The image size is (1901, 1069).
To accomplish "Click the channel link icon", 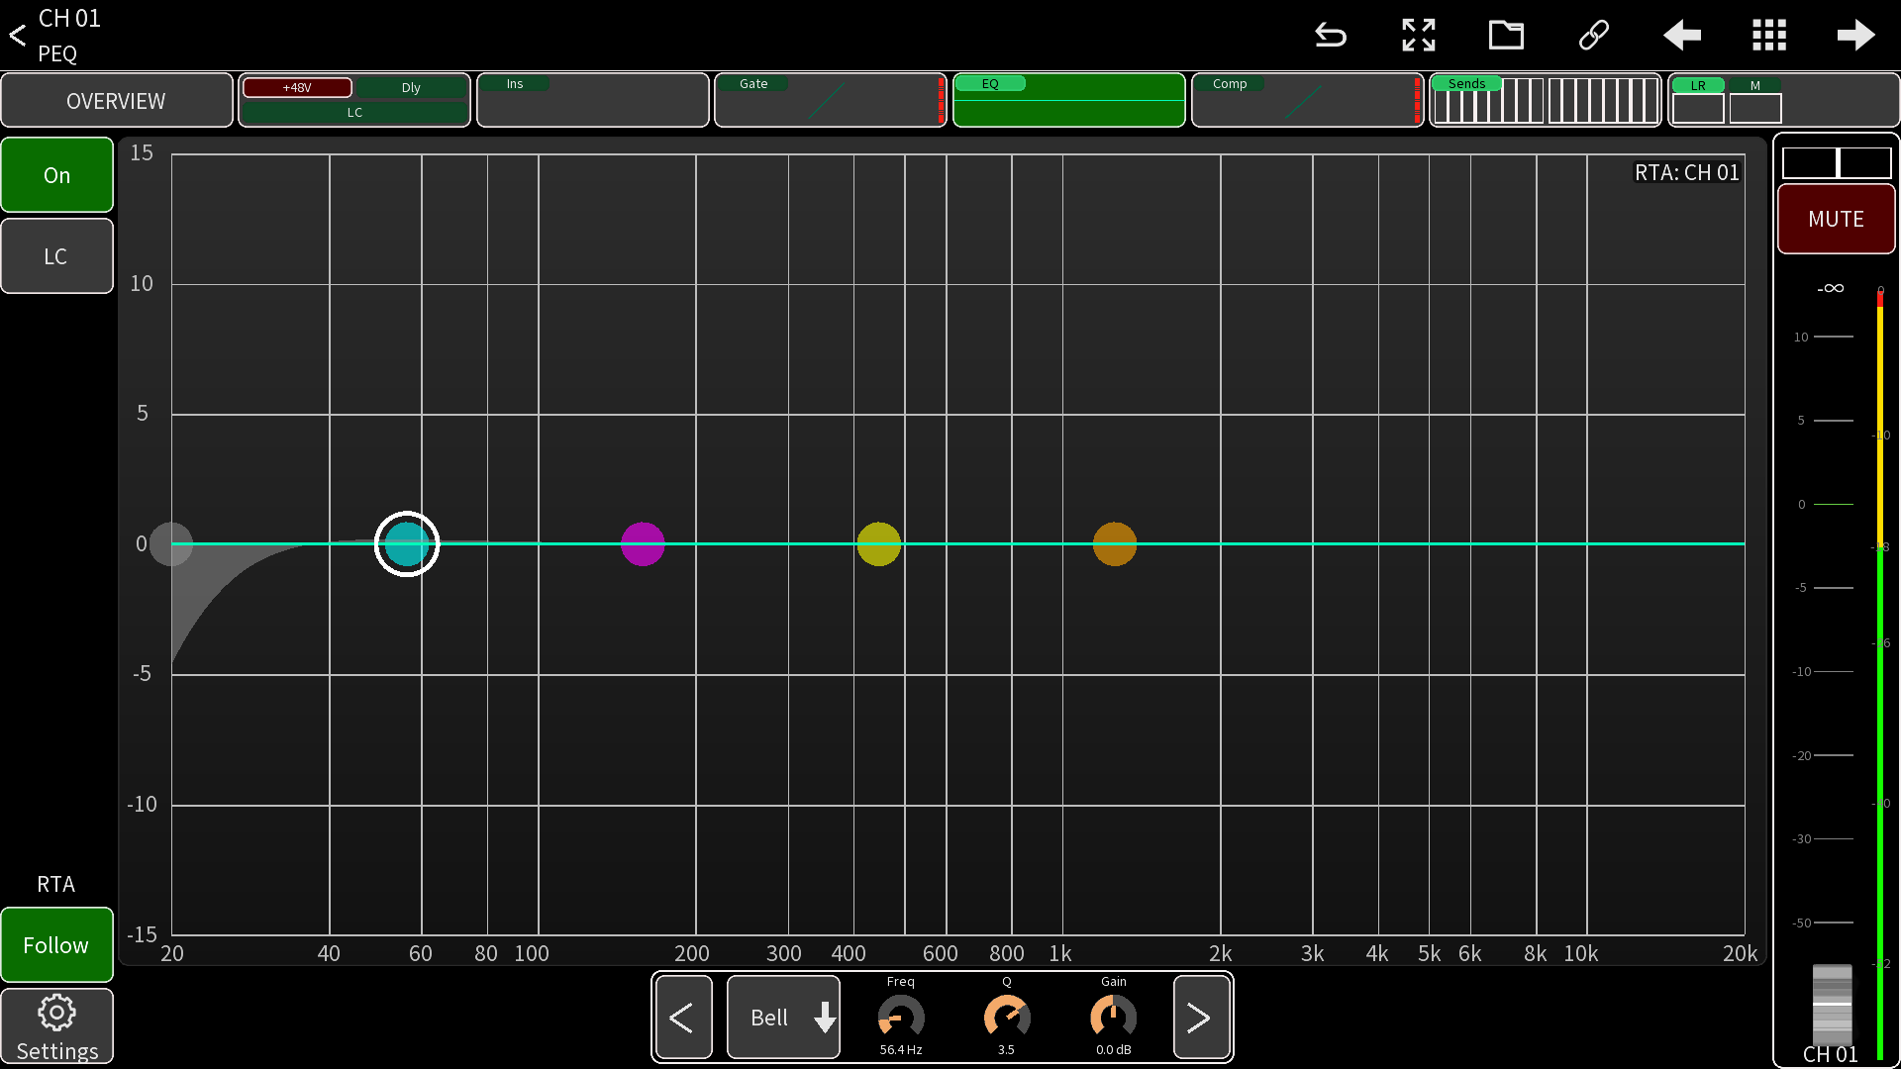I will pos(1593,35).
